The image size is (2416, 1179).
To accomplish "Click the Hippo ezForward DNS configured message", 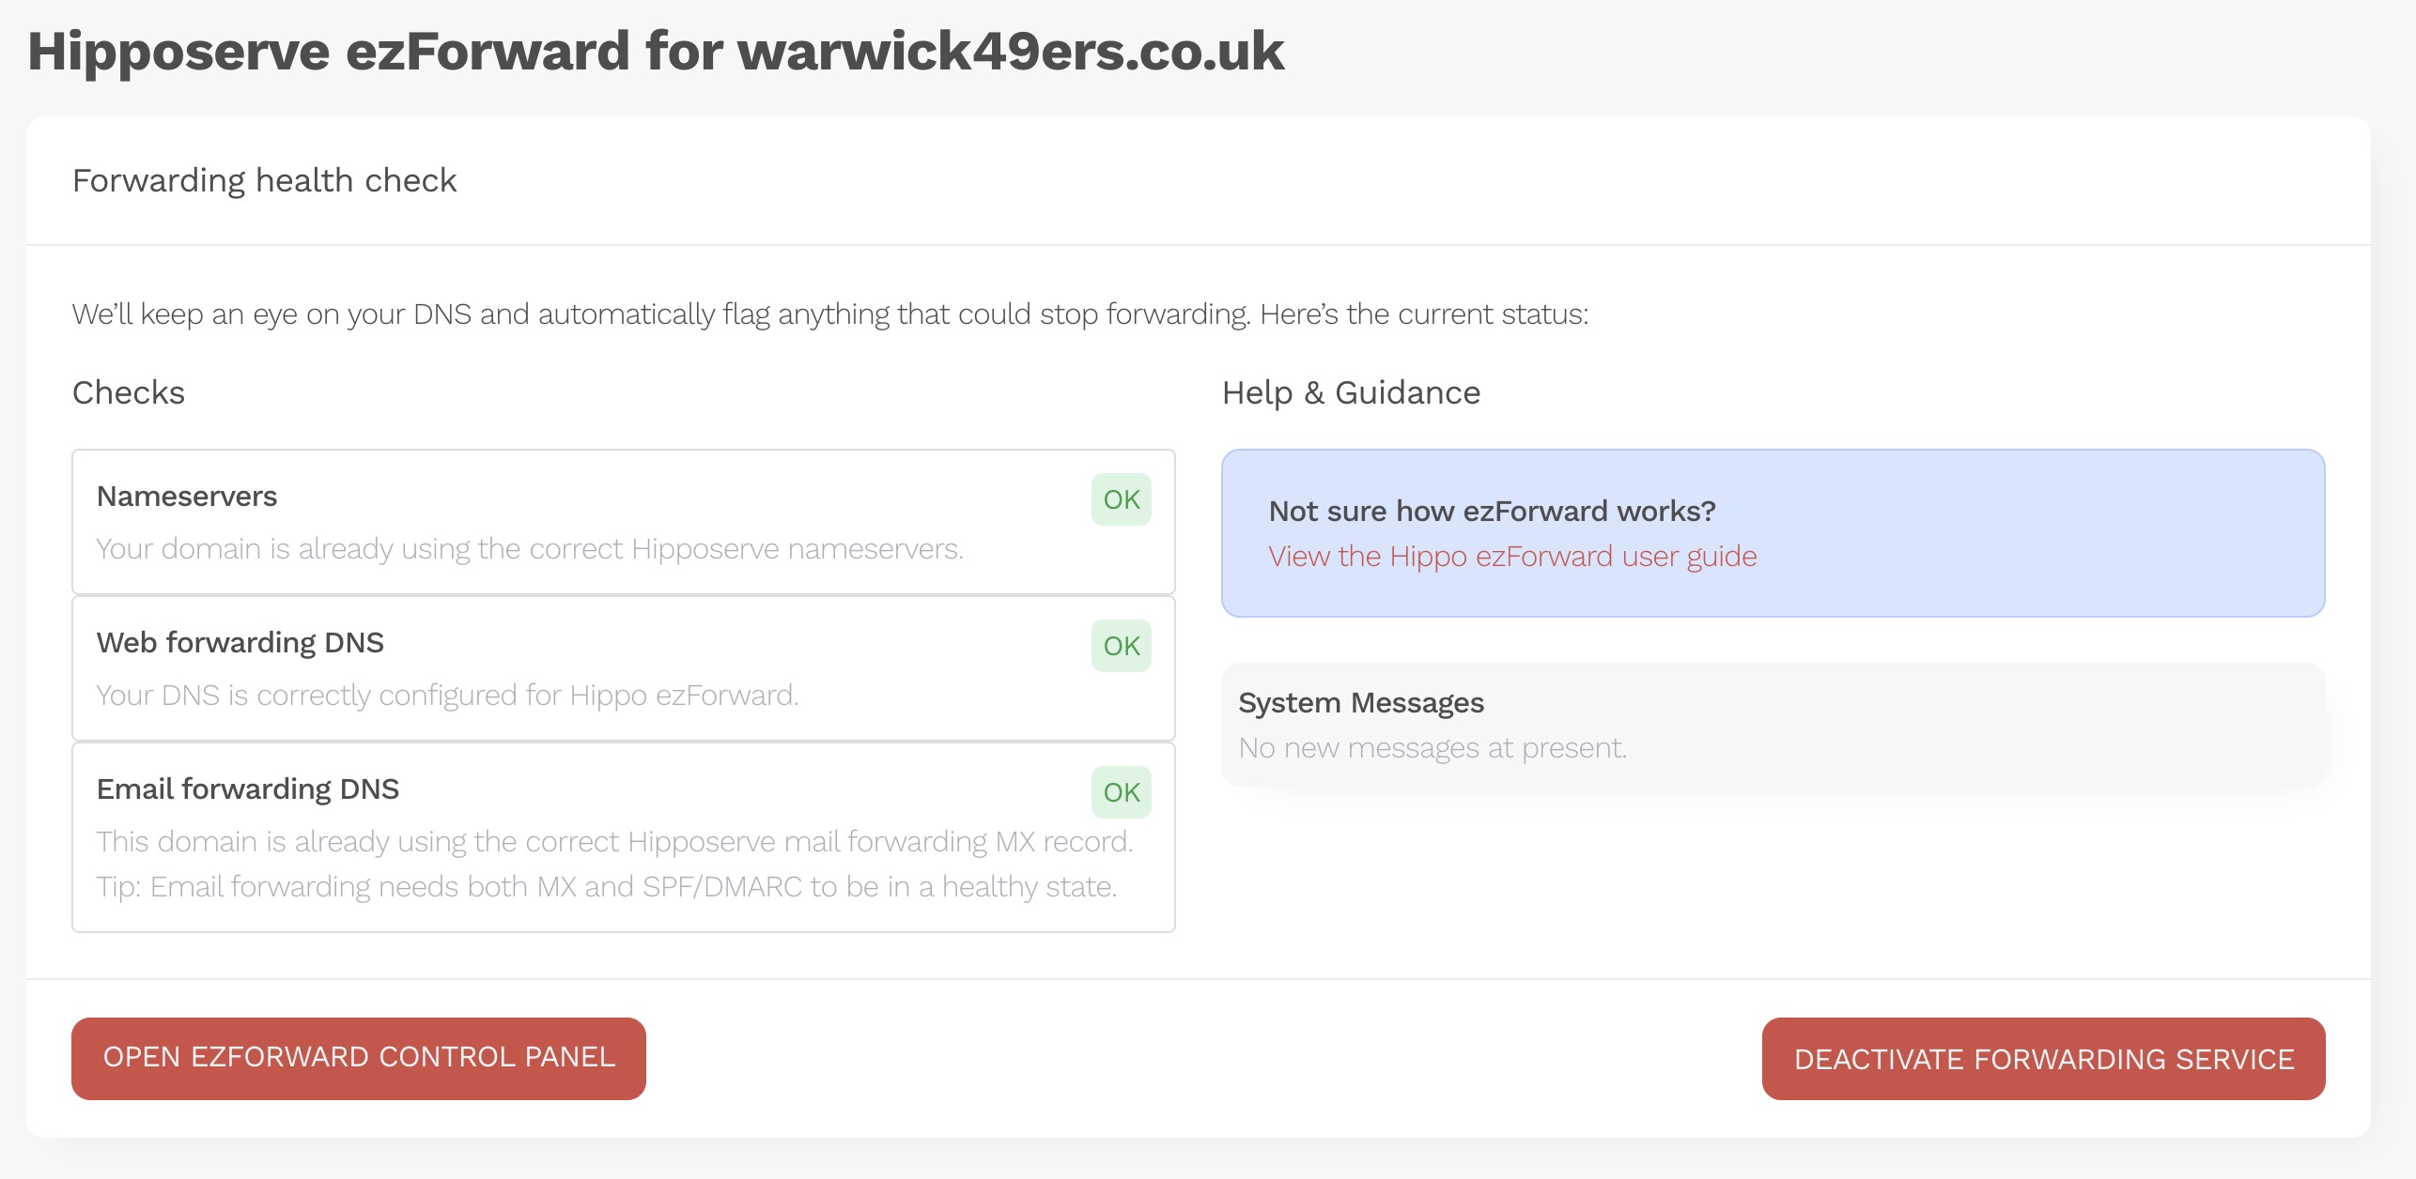I will pos(447,696).
